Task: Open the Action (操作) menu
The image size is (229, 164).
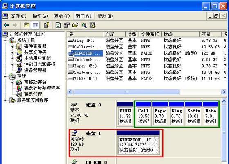Action: (x=40, y=16)
